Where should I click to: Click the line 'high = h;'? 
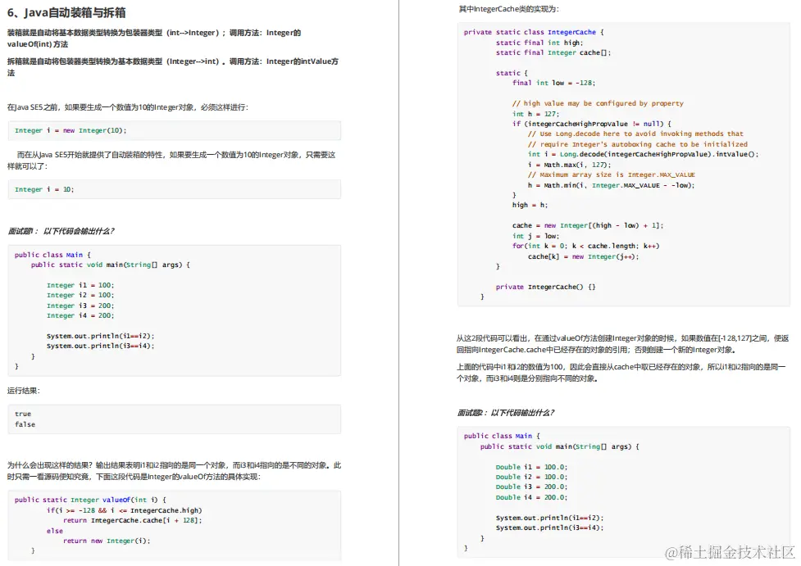[x=530, y=205]
